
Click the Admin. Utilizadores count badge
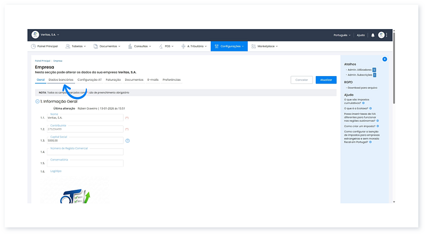374,70
